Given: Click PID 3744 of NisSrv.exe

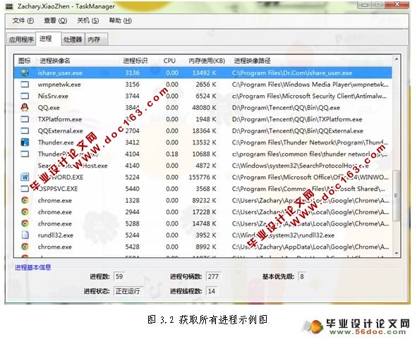Looking at the screenshot, I should pos(132,96).
